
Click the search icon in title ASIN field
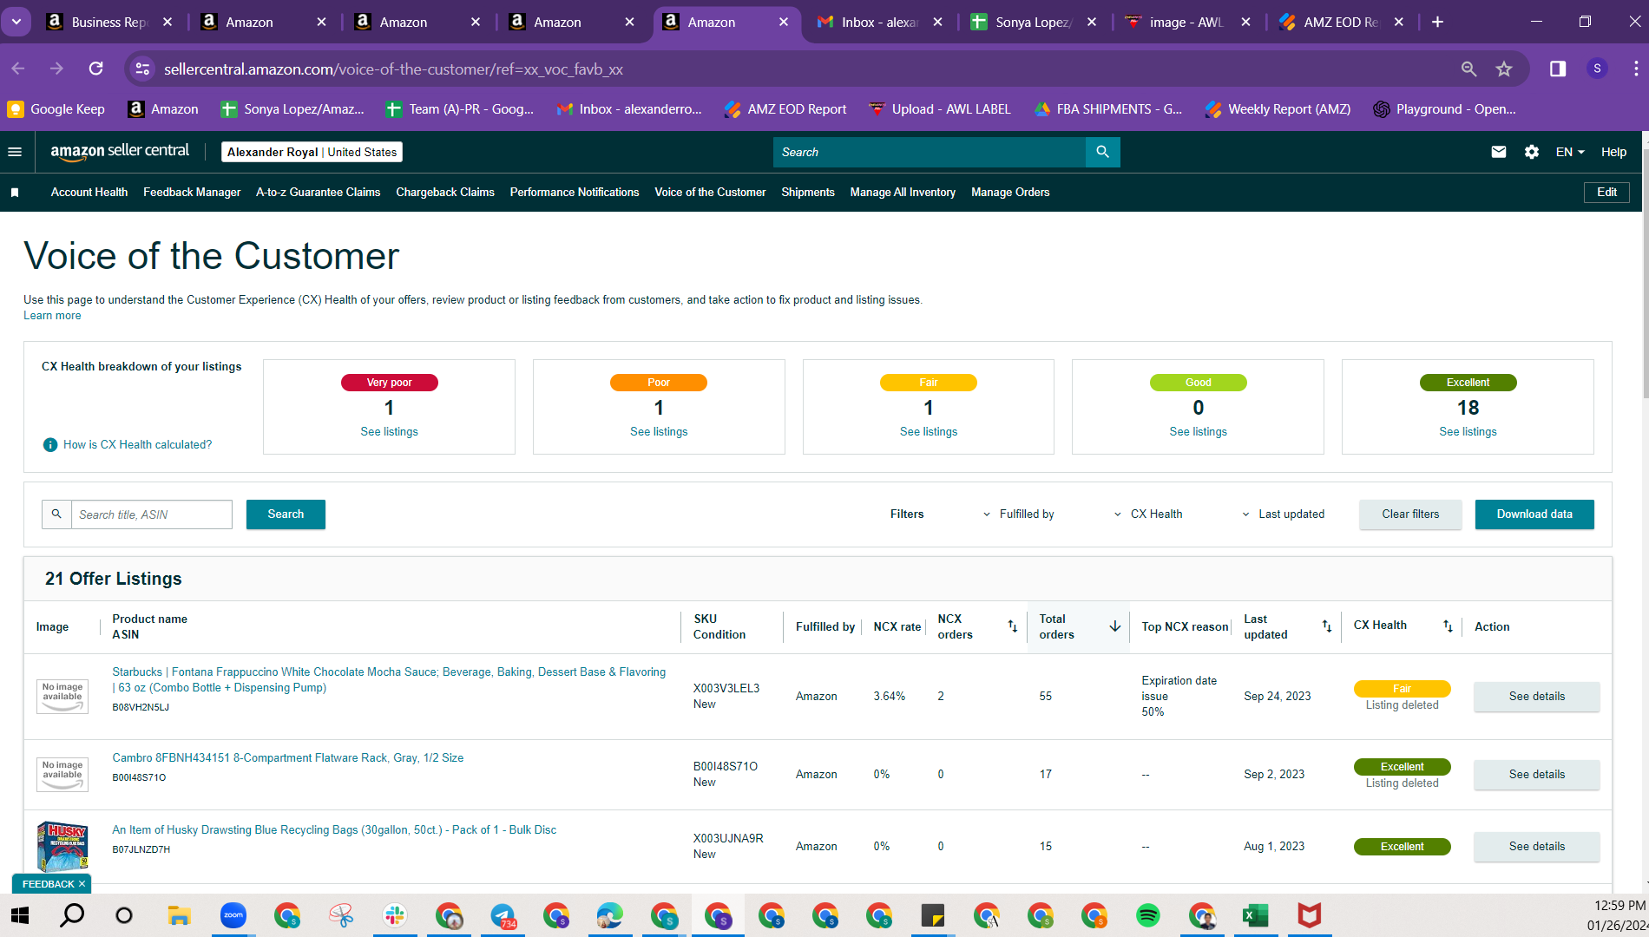[x=56, y=514]
